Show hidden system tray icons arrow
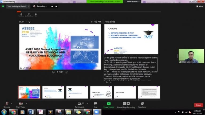This screenshot has width=205, height=115. (175, 112)
